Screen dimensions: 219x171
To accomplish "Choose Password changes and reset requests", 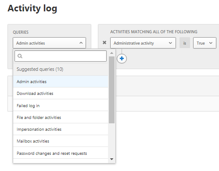I will click(x=61, y=153).
